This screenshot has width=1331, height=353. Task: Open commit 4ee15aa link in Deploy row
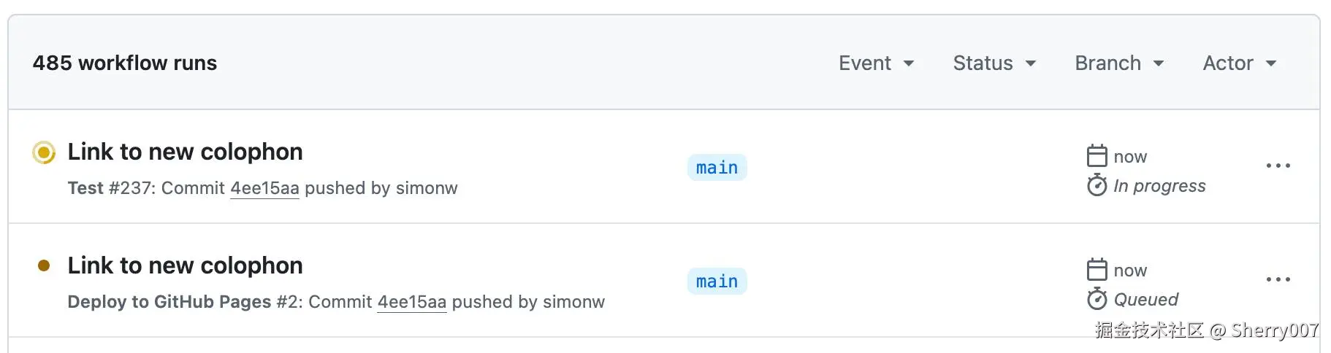point(411,302)
